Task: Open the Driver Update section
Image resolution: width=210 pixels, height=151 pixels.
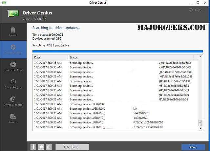Action: click(x=13, y=50)
